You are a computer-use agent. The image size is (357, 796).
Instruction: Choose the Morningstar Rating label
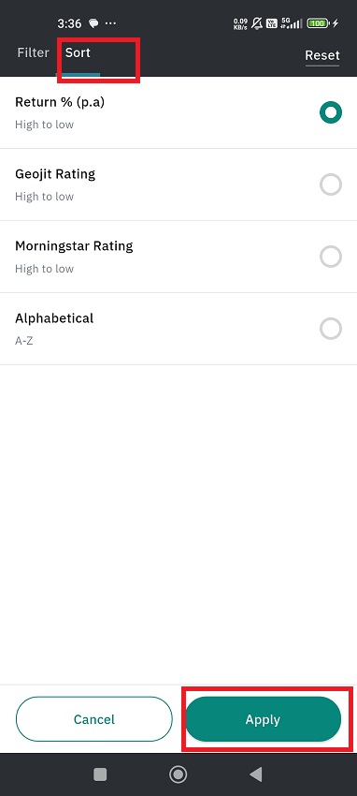click(x=74, y=246)
